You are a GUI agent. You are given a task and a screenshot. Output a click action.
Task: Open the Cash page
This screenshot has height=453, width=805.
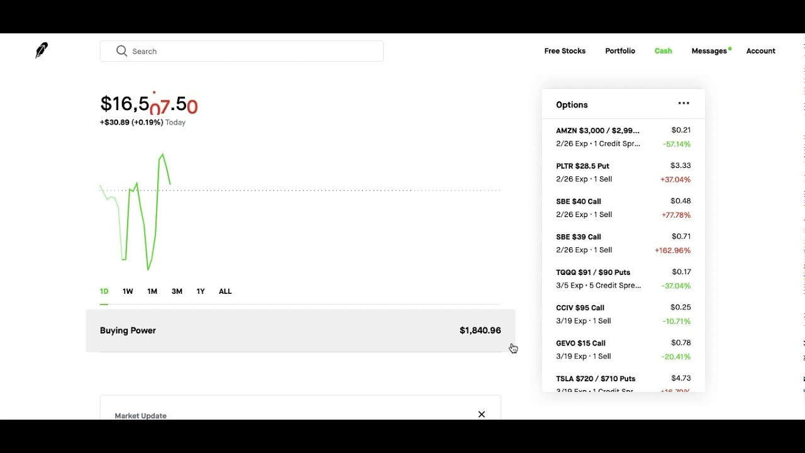point(663,51)
